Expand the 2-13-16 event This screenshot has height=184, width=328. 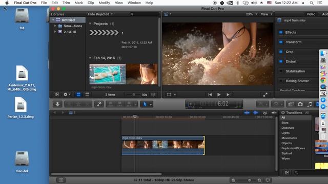(55, 32)
